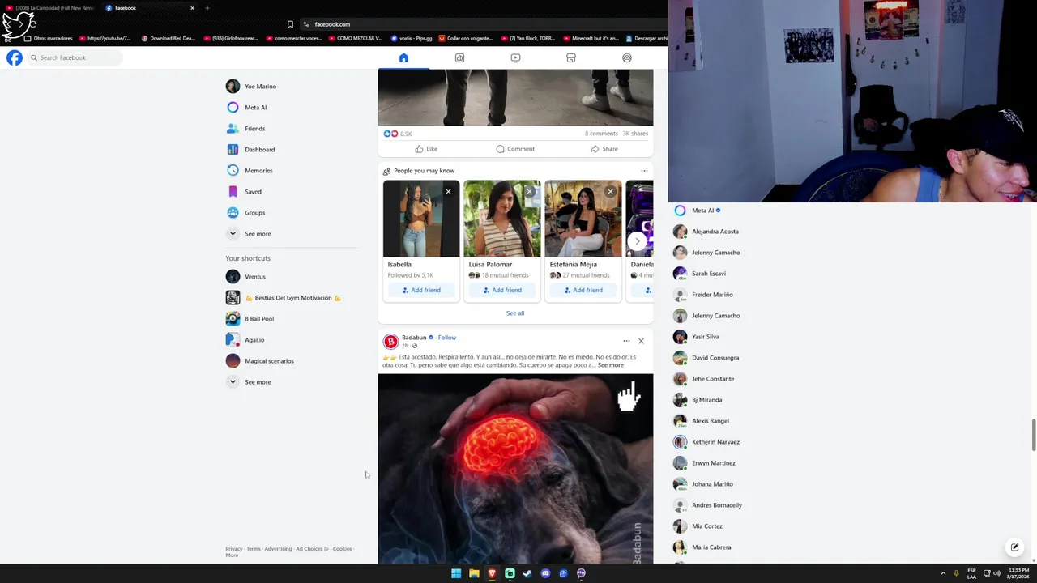Viewport: 1037px width, 583px height.
Task: Open People you may know options menu
Action: [644, 171]
